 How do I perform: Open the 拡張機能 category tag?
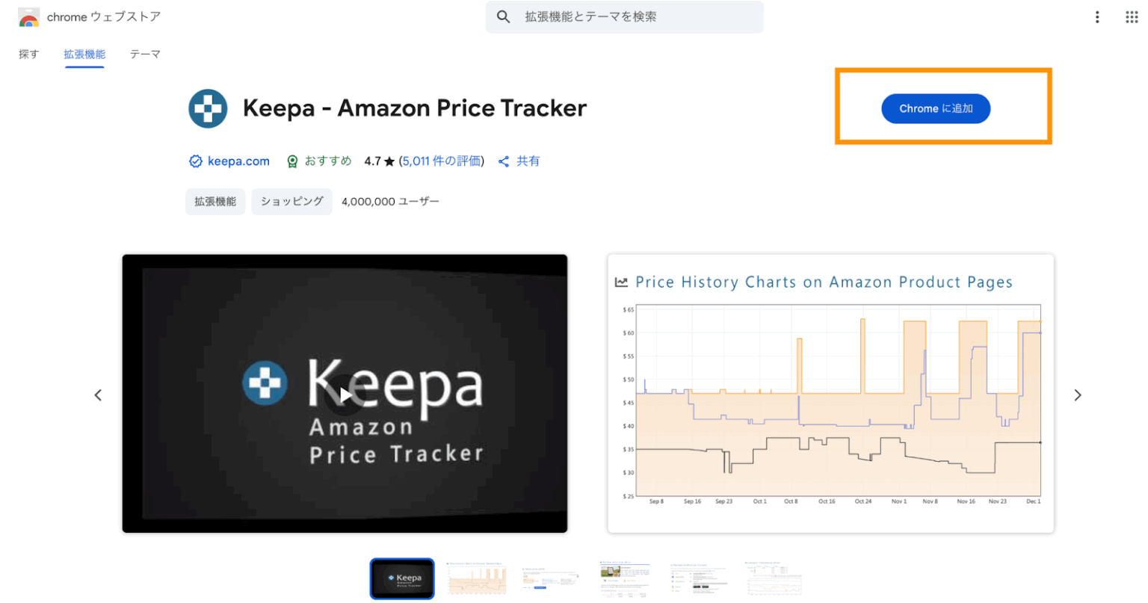click(x=215, y=201)
